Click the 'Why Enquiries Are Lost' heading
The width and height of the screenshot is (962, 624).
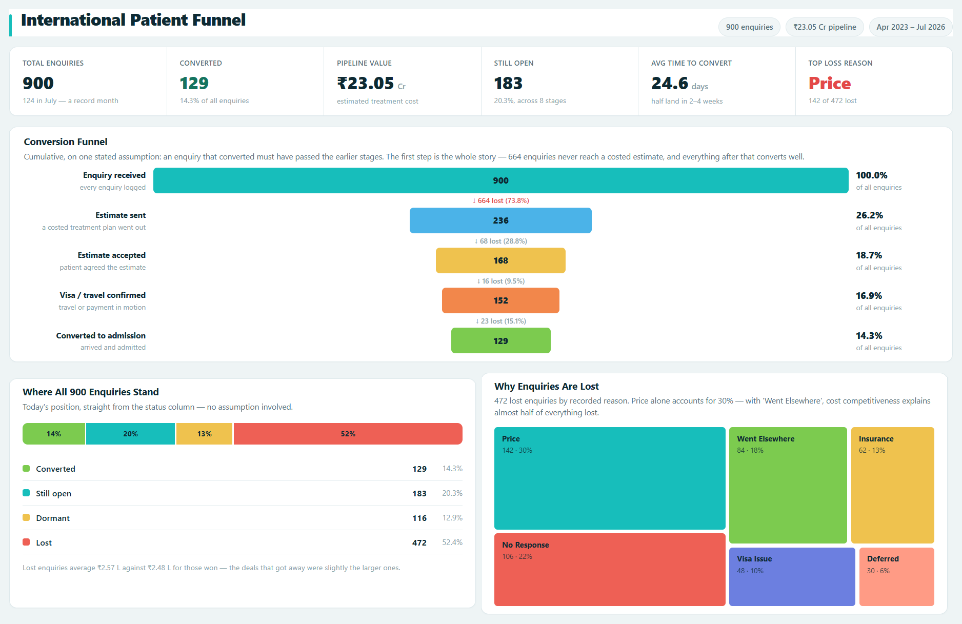(x=547, y=387)
